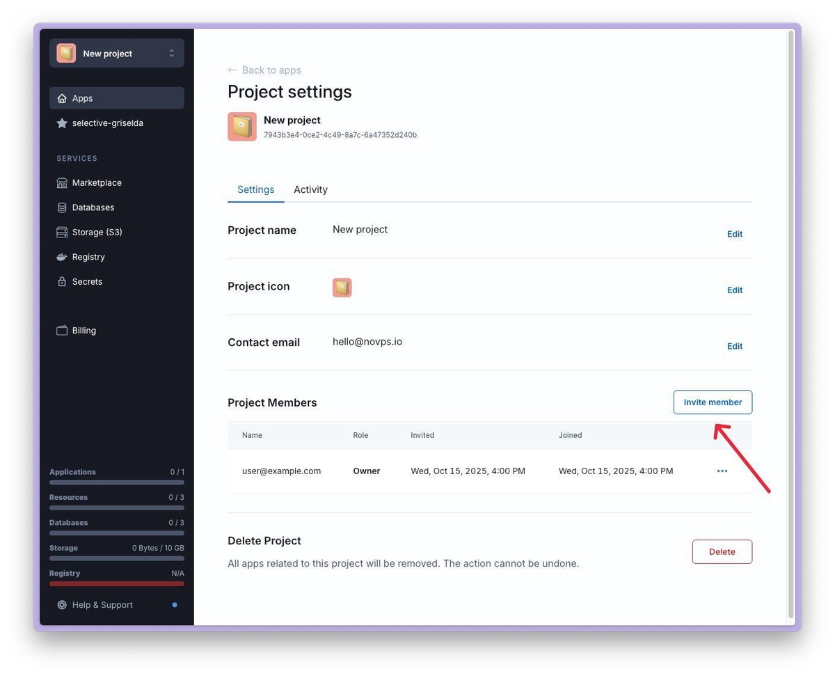835x676 pixels.
Task: Open Marketplace via its storefront icon
Action: (x=62, y=183)
